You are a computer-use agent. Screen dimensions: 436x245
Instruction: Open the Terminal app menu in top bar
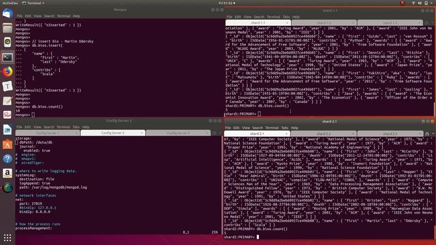[x=33, y=3]
